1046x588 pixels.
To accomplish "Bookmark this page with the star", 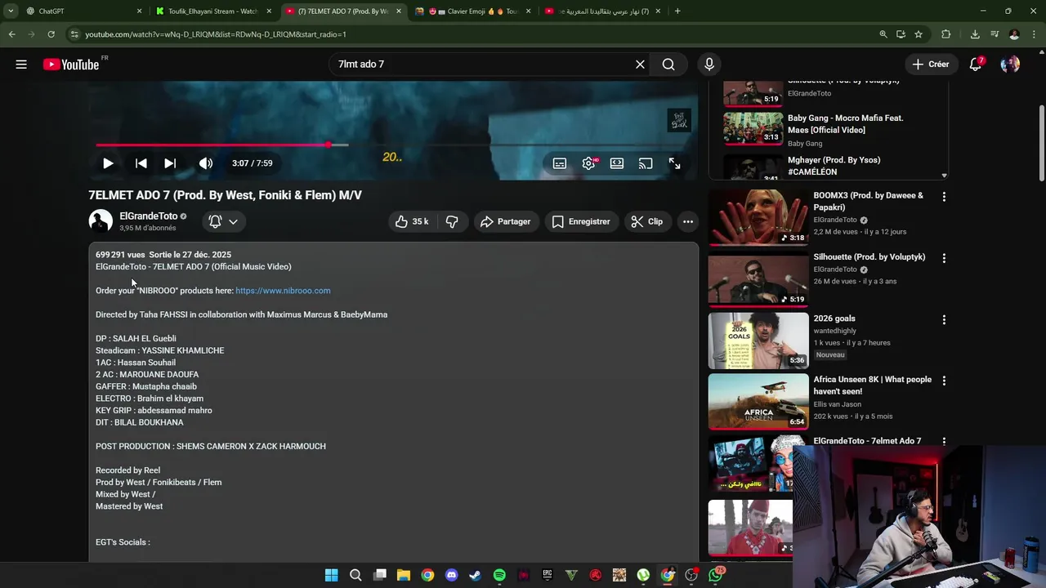I will tap(919, 34).
